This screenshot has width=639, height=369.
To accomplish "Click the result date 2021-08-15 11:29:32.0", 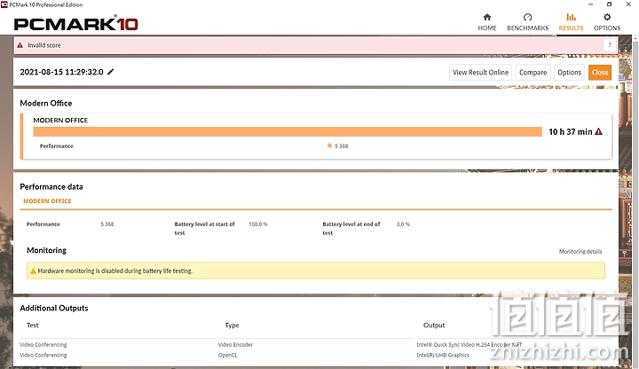I will click(x=61, y=72).
